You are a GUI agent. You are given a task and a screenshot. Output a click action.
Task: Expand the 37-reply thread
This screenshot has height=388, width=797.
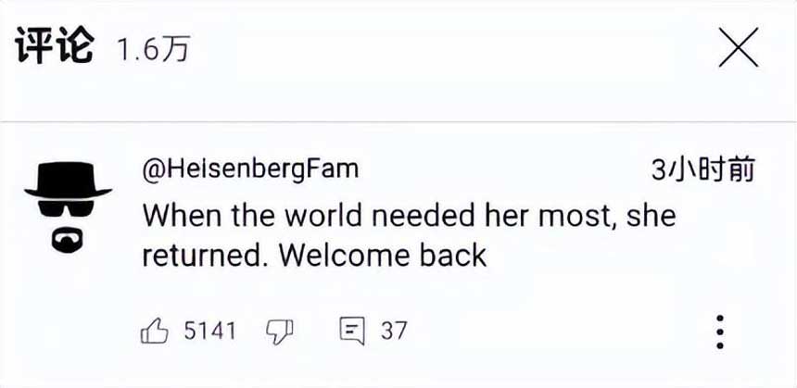pos(373,332)
